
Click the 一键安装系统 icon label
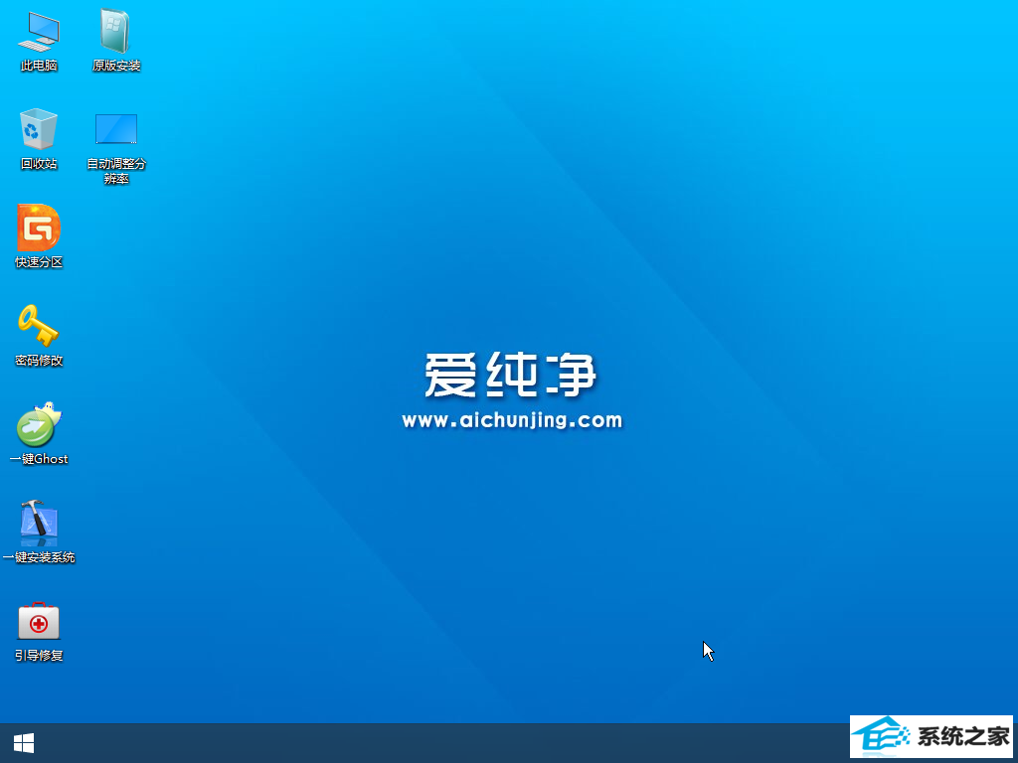coord(39,557)
